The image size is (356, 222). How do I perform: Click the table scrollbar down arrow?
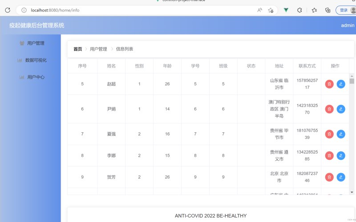tap(352, 192)
